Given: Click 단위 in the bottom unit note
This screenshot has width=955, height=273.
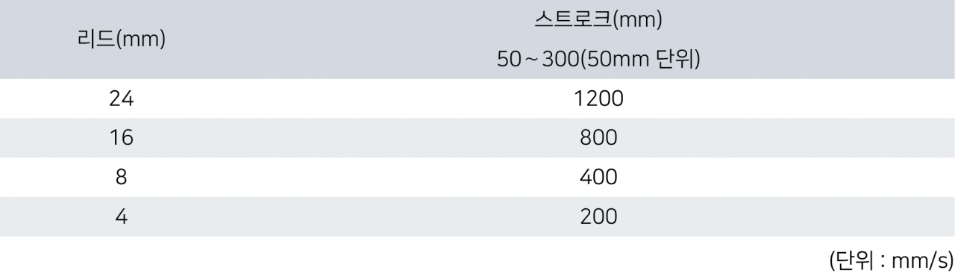Looking at the screenshot, I should pyautogui.click(x=854, y=260).
